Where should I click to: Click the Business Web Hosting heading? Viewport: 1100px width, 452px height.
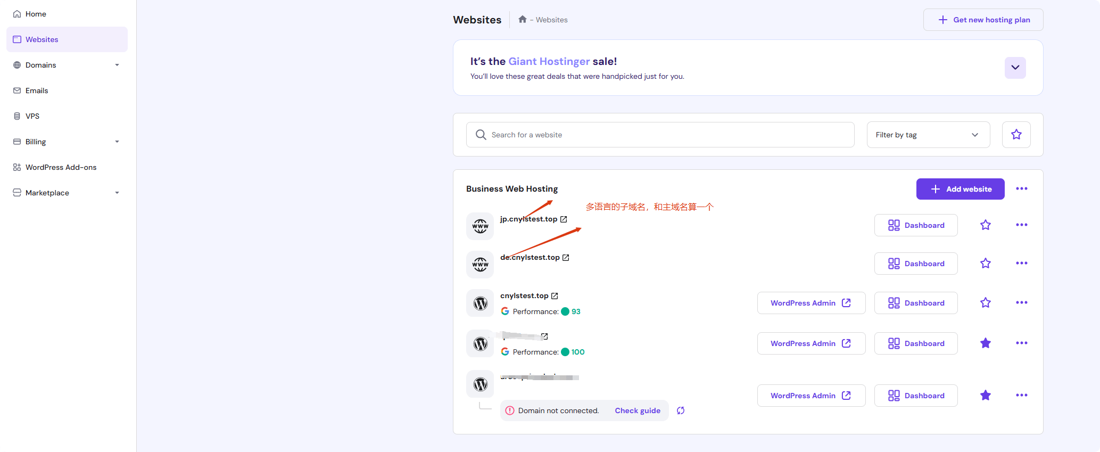512,189
